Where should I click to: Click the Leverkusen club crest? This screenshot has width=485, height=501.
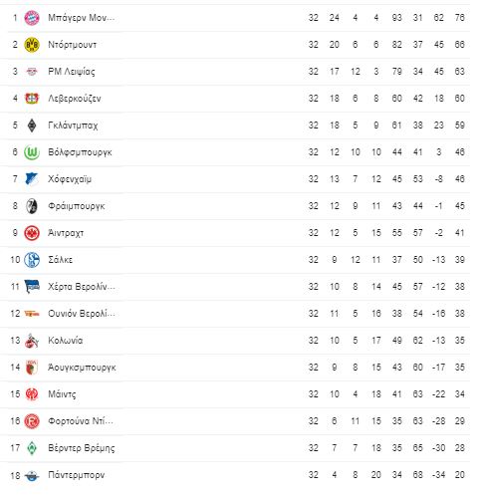(32, 99)
